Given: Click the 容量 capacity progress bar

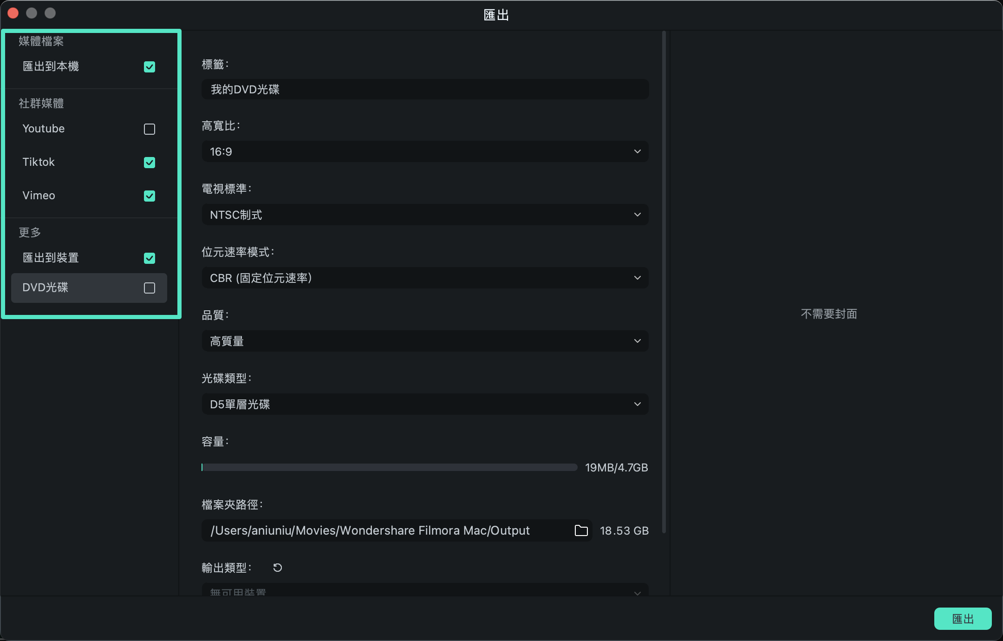Looking at the screenshot, I should [x=389, y=467].
